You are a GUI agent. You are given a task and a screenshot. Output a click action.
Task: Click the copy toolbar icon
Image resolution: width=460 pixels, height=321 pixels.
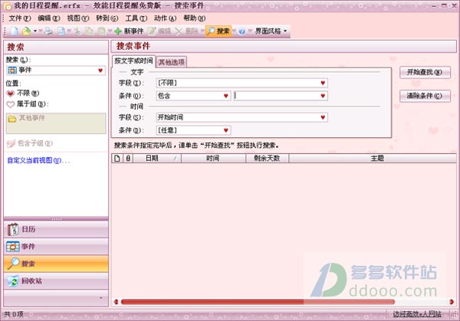pos(89,31)
